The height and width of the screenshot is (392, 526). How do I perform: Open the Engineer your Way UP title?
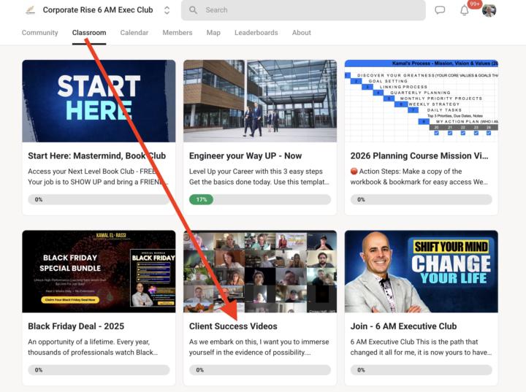(245, 156)
